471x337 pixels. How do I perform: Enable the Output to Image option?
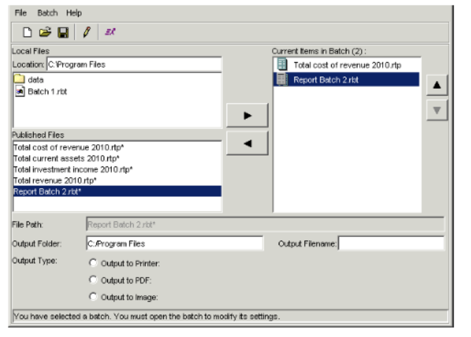pos(92,297)
